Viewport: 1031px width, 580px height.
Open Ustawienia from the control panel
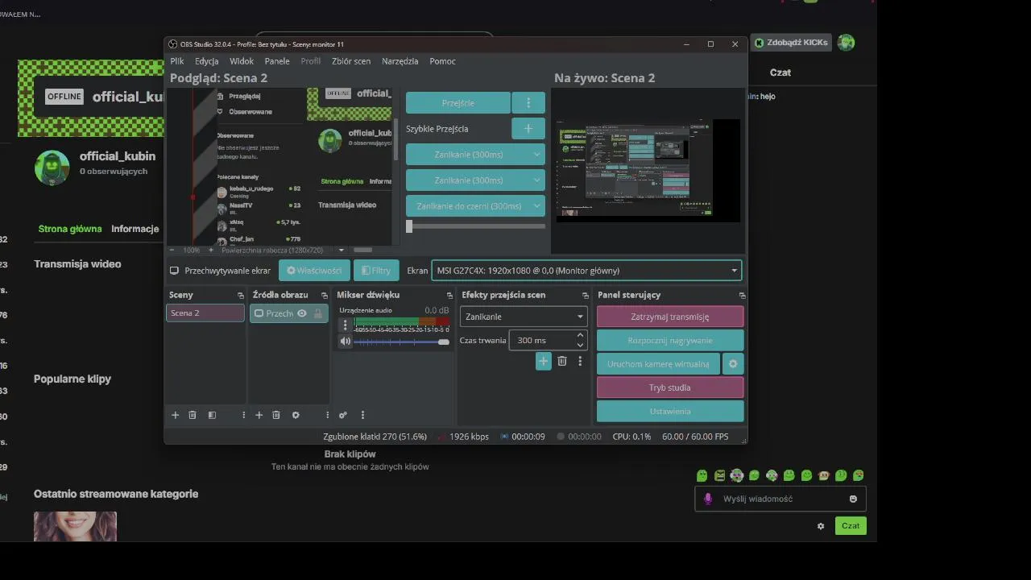[x=670, y=411]
